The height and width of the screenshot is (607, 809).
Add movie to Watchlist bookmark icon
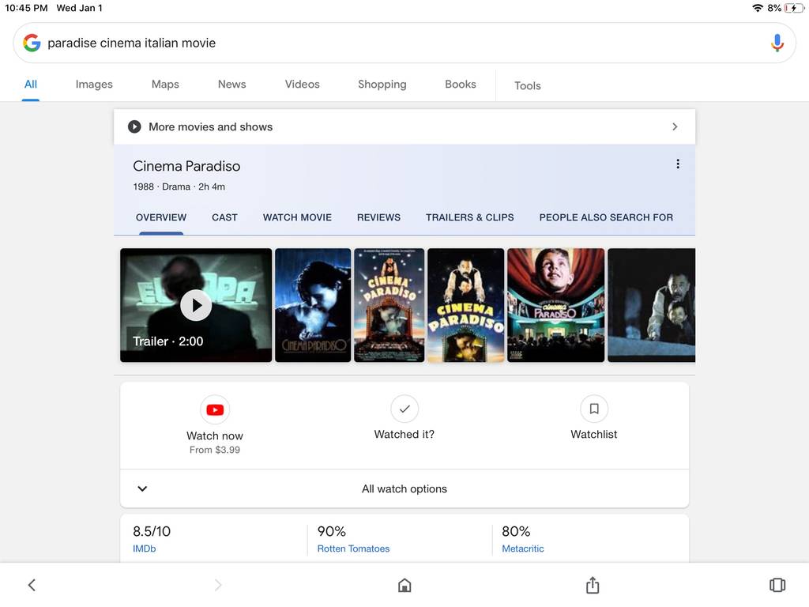pyautogui.click(x=594, y=409)
